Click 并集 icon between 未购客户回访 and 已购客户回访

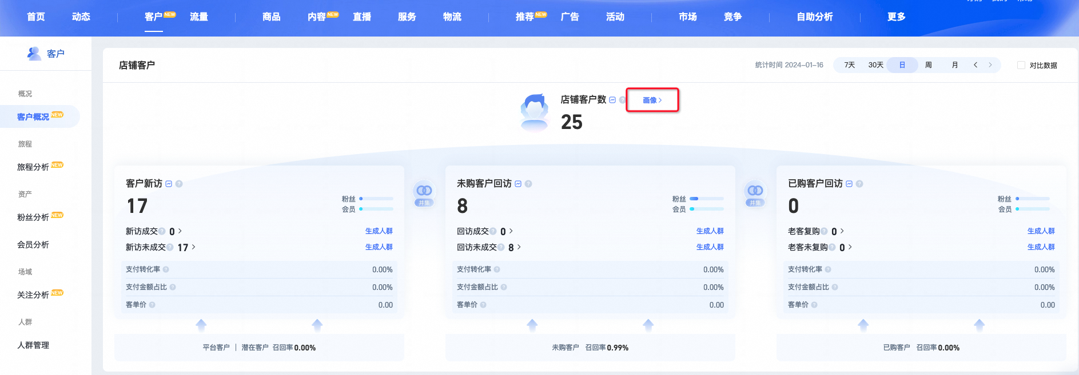755,195
